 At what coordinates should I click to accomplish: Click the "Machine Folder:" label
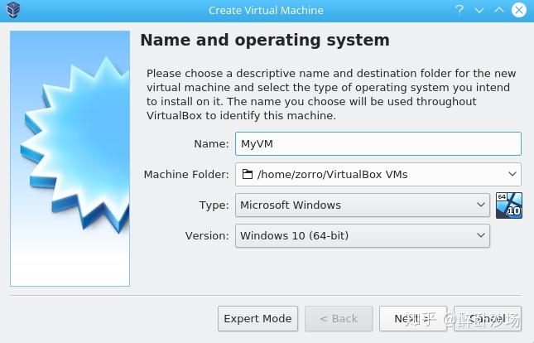click(185, 174)
